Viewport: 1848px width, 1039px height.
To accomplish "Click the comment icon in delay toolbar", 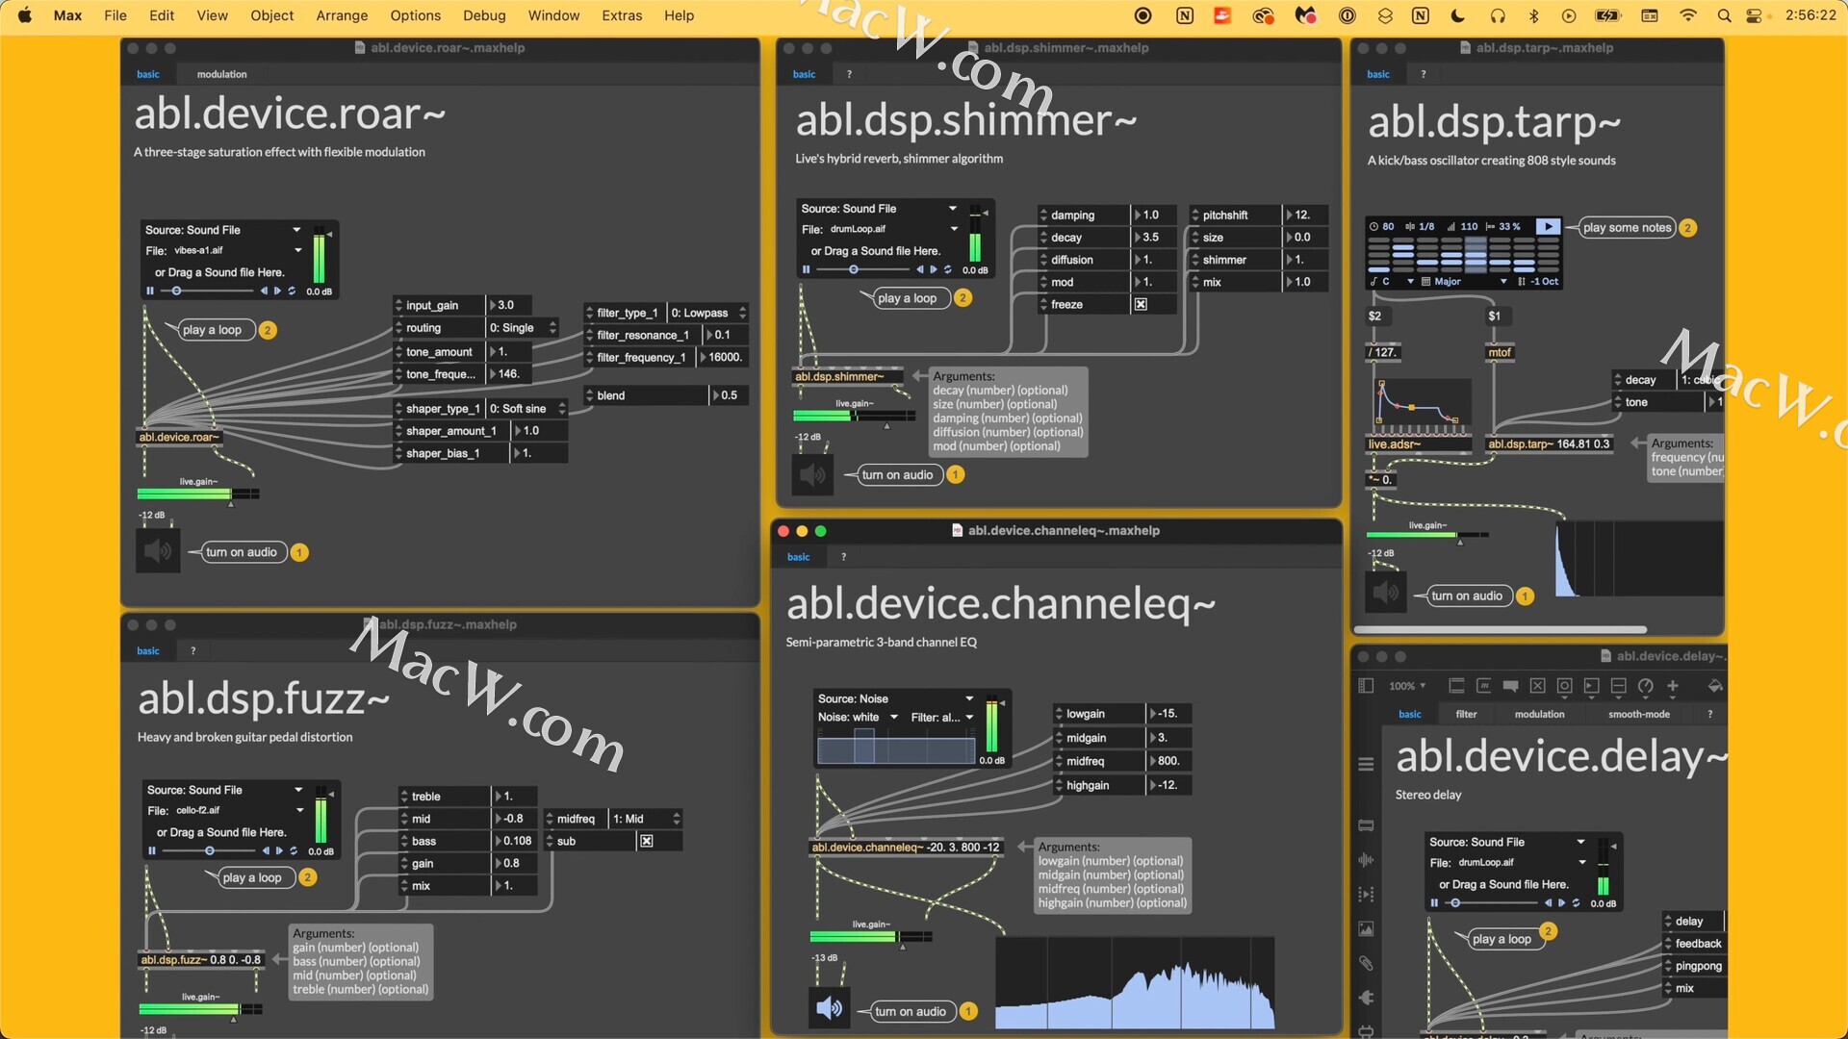I will pyautogui.click(x=1510, y=686).
